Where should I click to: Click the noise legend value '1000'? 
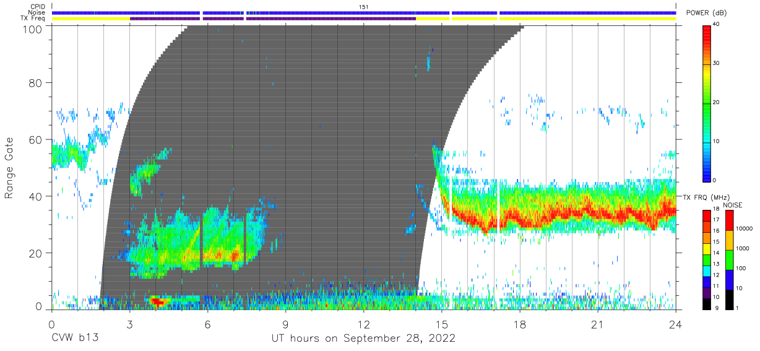click(x=741, y=249)
